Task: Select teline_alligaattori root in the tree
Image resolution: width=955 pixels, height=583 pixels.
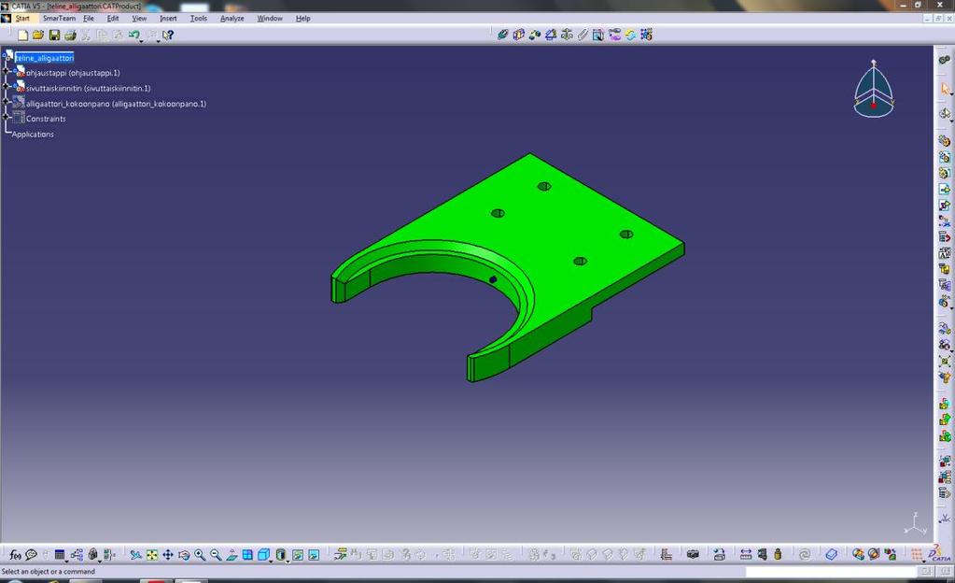Action: point(44,57)
